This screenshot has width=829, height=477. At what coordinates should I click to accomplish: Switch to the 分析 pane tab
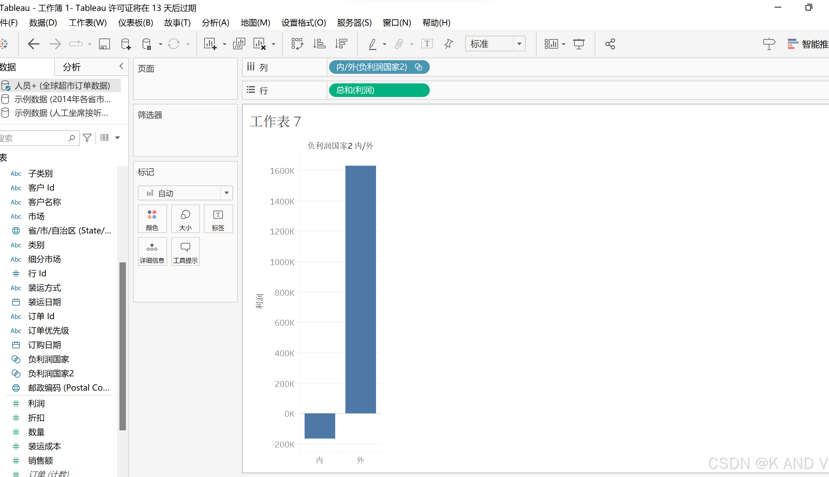(72, 67)
